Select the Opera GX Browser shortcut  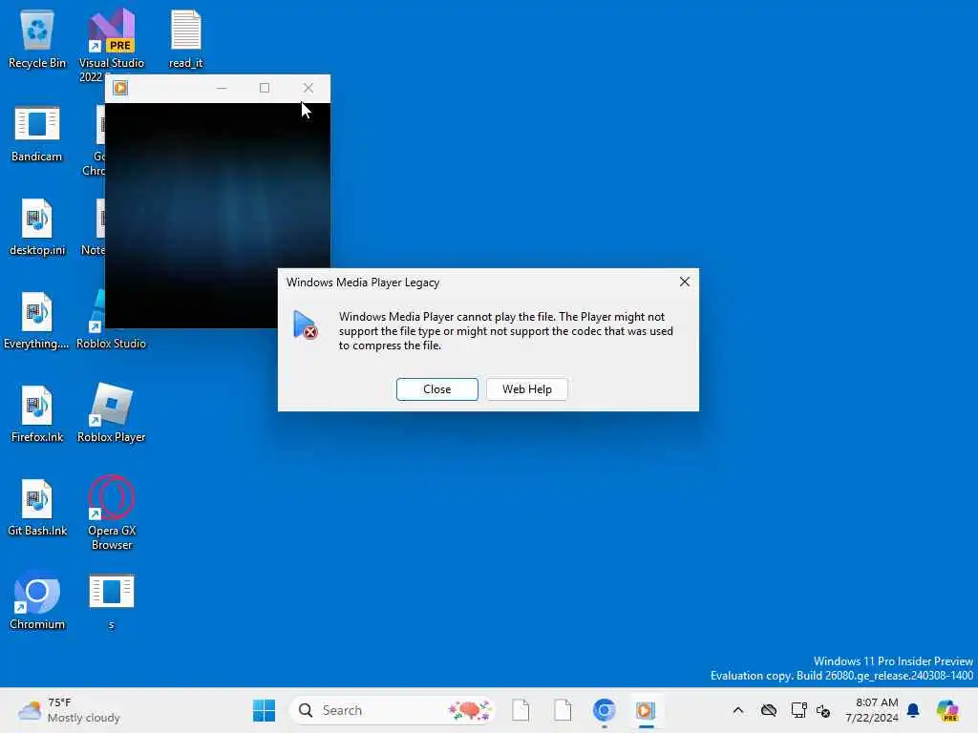pos(112,513)
